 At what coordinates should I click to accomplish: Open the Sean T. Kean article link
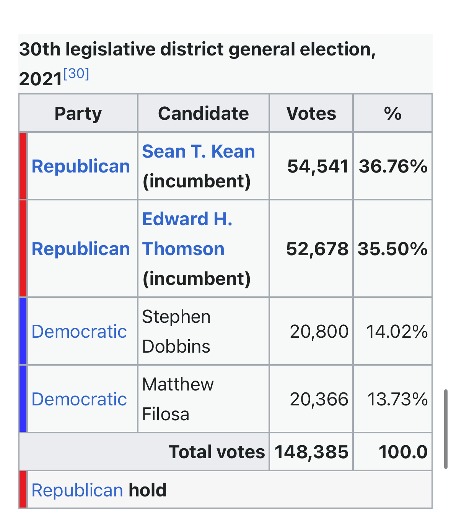pyautogui.click(x=198, y=151)
